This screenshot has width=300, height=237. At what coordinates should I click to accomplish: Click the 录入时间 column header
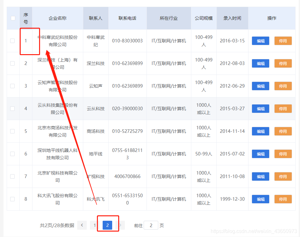coord(232,18)
